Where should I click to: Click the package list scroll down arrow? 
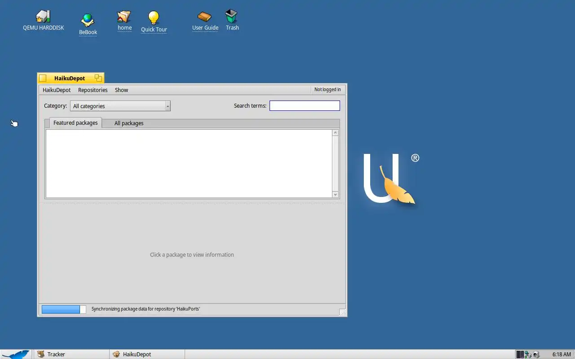335,194
